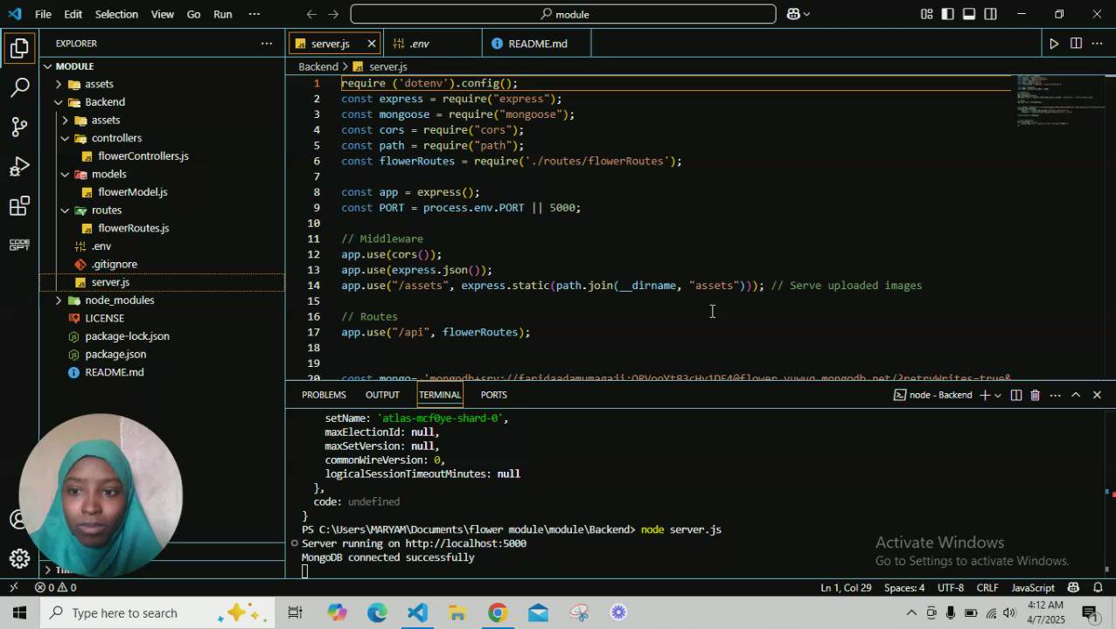Open the Search view in activity bar
The image size is (1116, 629).
(19, 87)
